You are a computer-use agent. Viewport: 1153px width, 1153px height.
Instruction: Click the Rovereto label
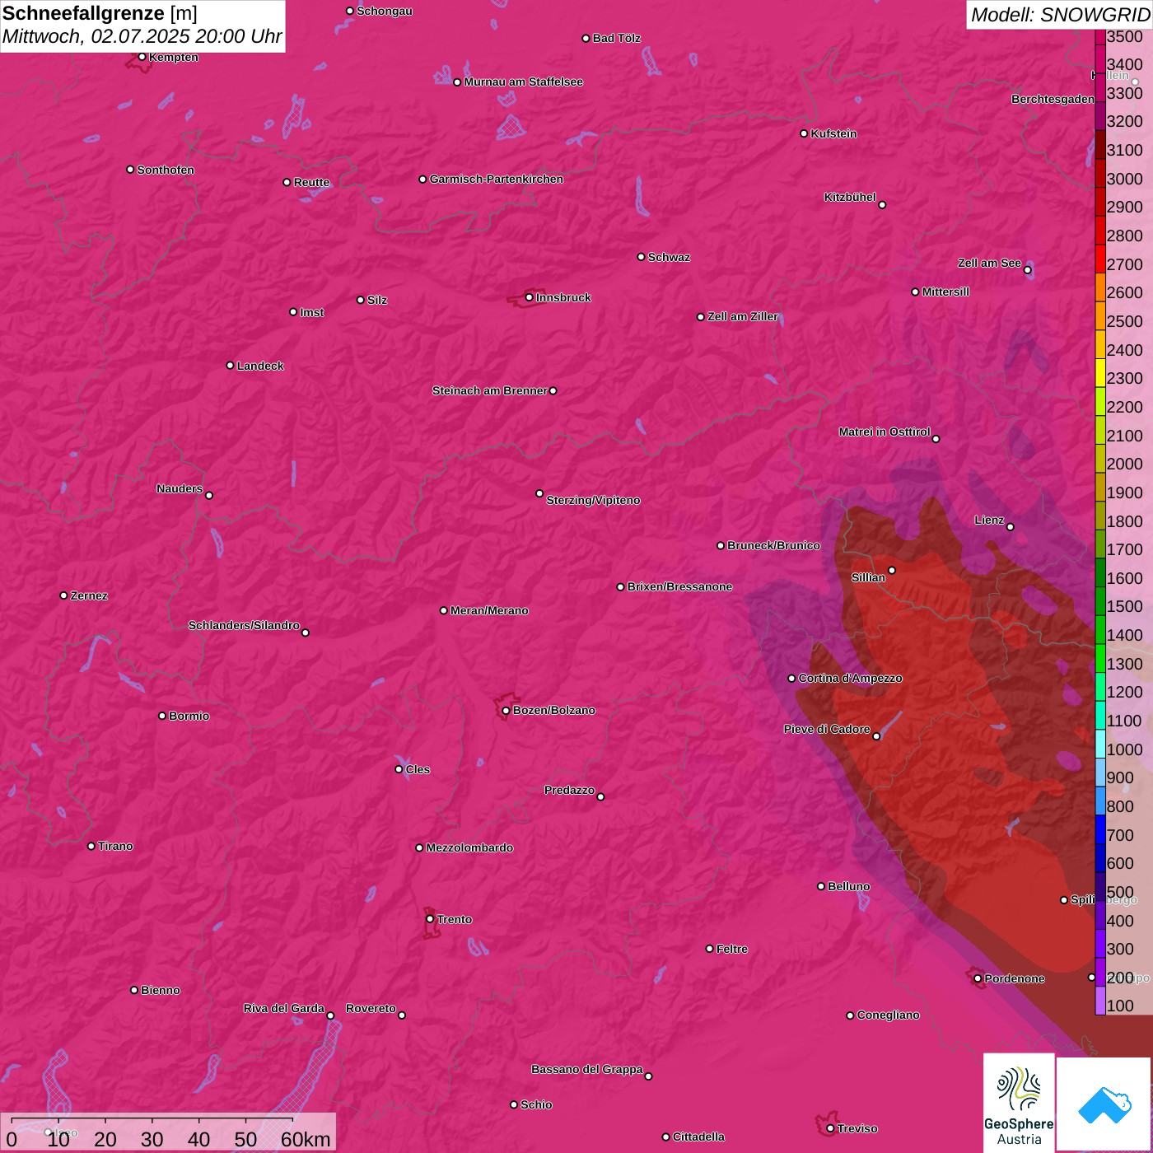[371, 1008]
